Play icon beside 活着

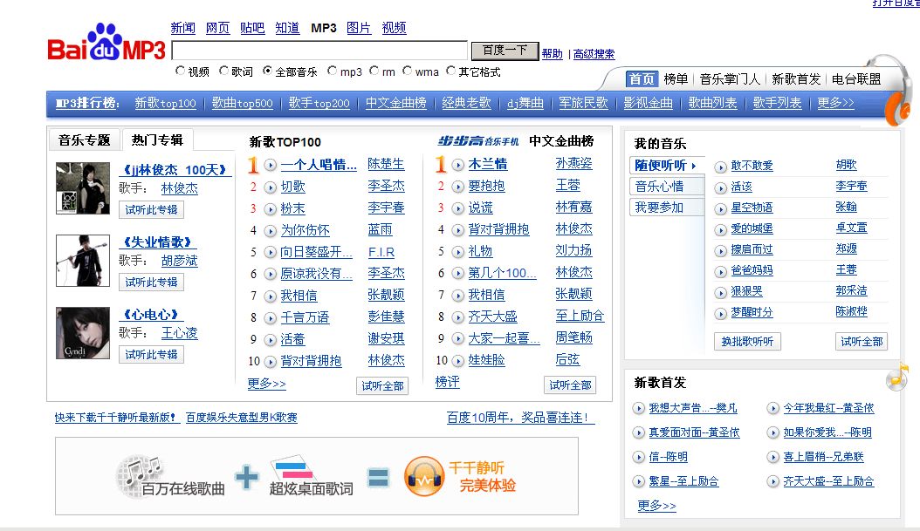tap(270, 340)
